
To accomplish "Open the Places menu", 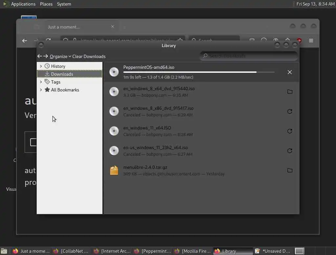I will [x=46, y=4].
